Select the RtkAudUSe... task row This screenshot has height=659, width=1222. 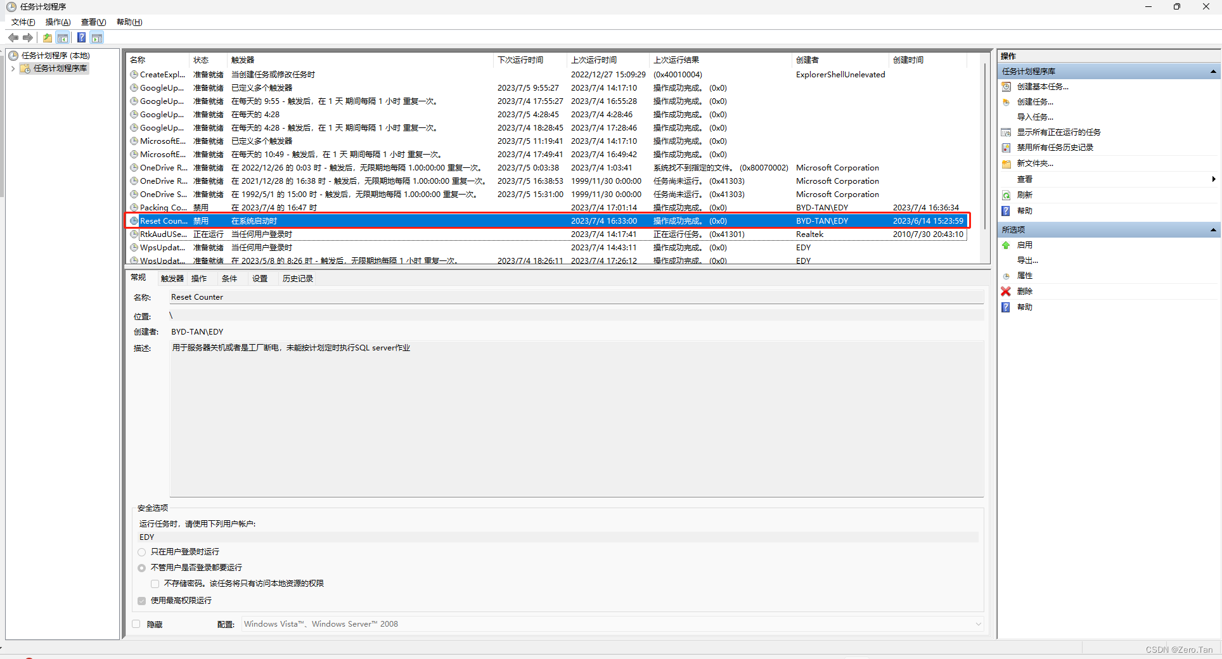[548, 234]
